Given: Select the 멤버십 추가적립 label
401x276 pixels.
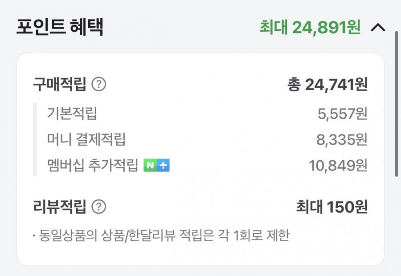Looking at the screenshot, I should 93,166.
